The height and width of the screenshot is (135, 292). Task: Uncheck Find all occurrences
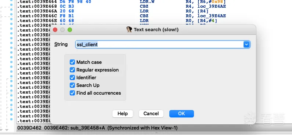coord(72,93)
